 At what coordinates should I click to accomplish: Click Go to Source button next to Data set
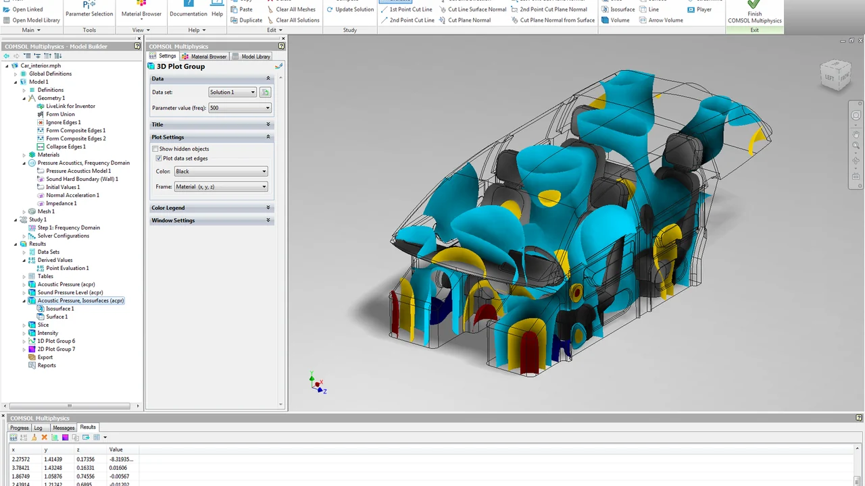coord(265,92)
